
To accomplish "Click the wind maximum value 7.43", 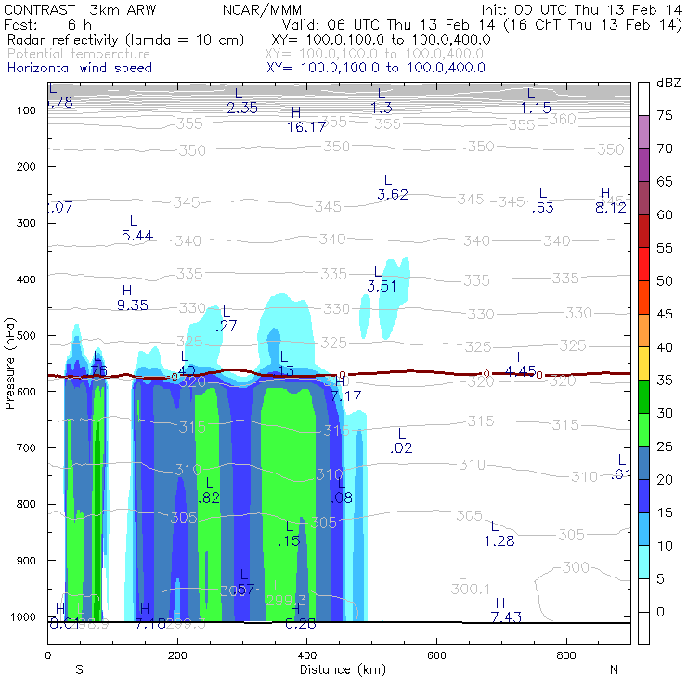I will pyautogui.click(x=507, y=616).
